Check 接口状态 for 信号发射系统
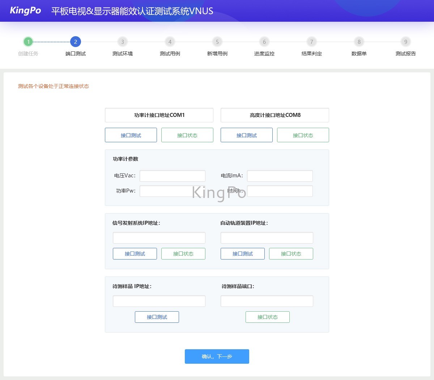 tap(183, 254)
